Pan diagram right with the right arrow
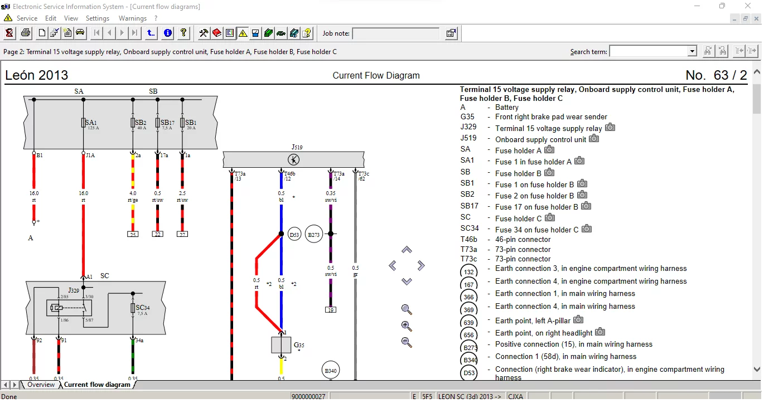 pos(421,266)
